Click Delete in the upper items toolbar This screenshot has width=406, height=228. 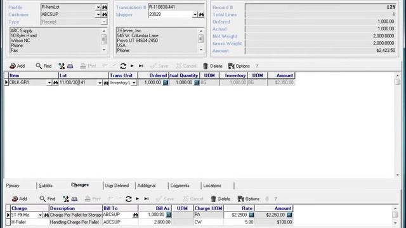[213, 66]
